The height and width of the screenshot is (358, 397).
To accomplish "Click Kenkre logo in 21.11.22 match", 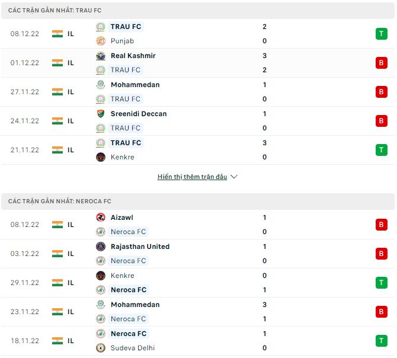I will pyautogui.click(x=101, y=157).
